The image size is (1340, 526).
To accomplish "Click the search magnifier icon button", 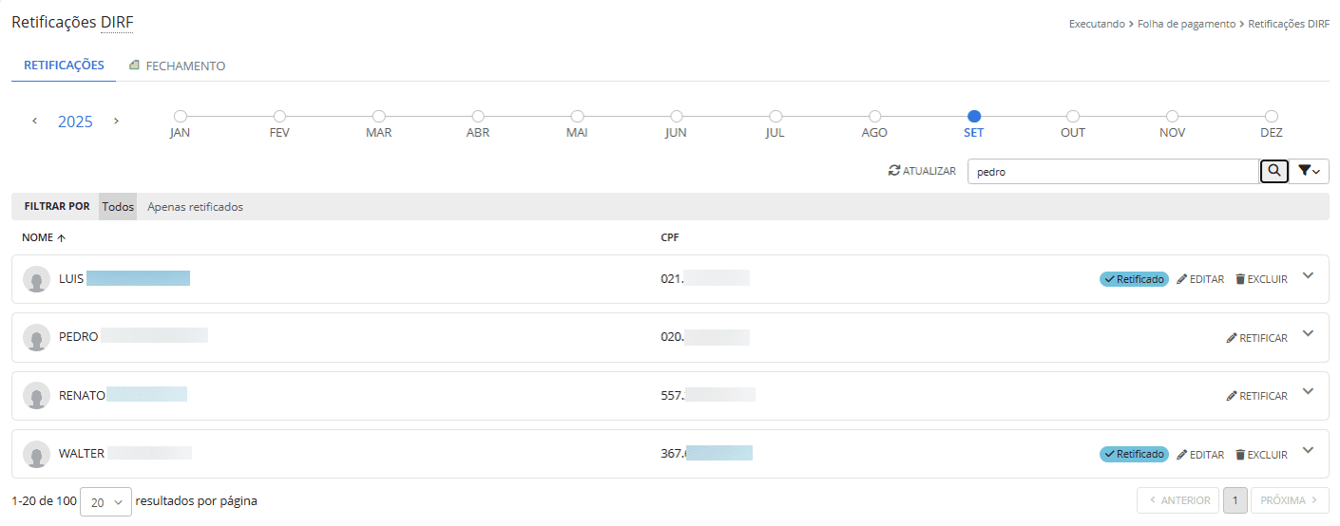I will pos(1273,171).
